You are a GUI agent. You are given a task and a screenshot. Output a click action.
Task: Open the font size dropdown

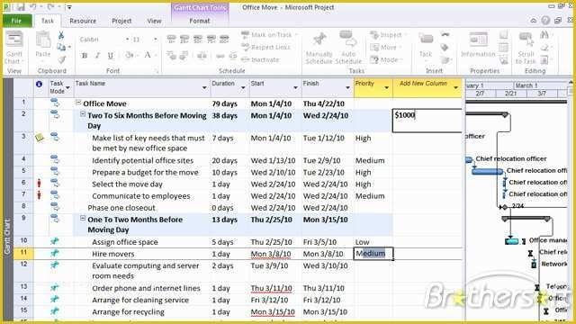156,40
